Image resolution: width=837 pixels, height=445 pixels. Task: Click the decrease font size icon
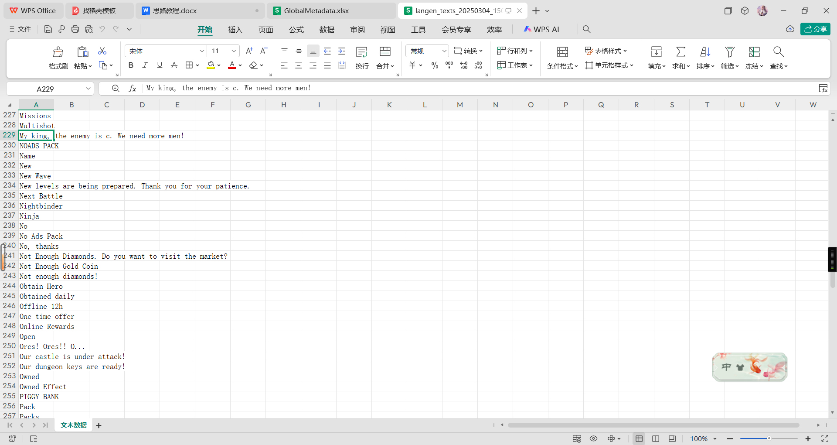[x=264, y=51]
